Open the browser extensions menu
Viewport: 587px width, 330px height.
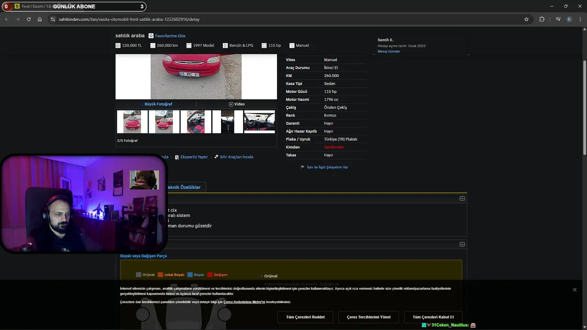click(542, 19)
